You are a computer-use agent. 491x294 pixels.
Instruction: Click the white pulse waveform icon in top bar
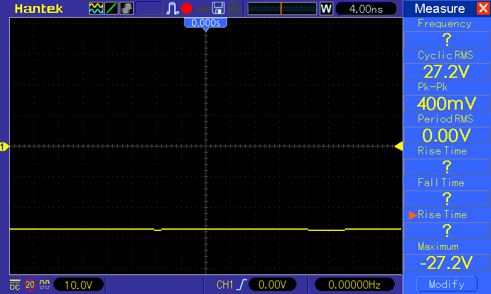[x=172, y=9]
